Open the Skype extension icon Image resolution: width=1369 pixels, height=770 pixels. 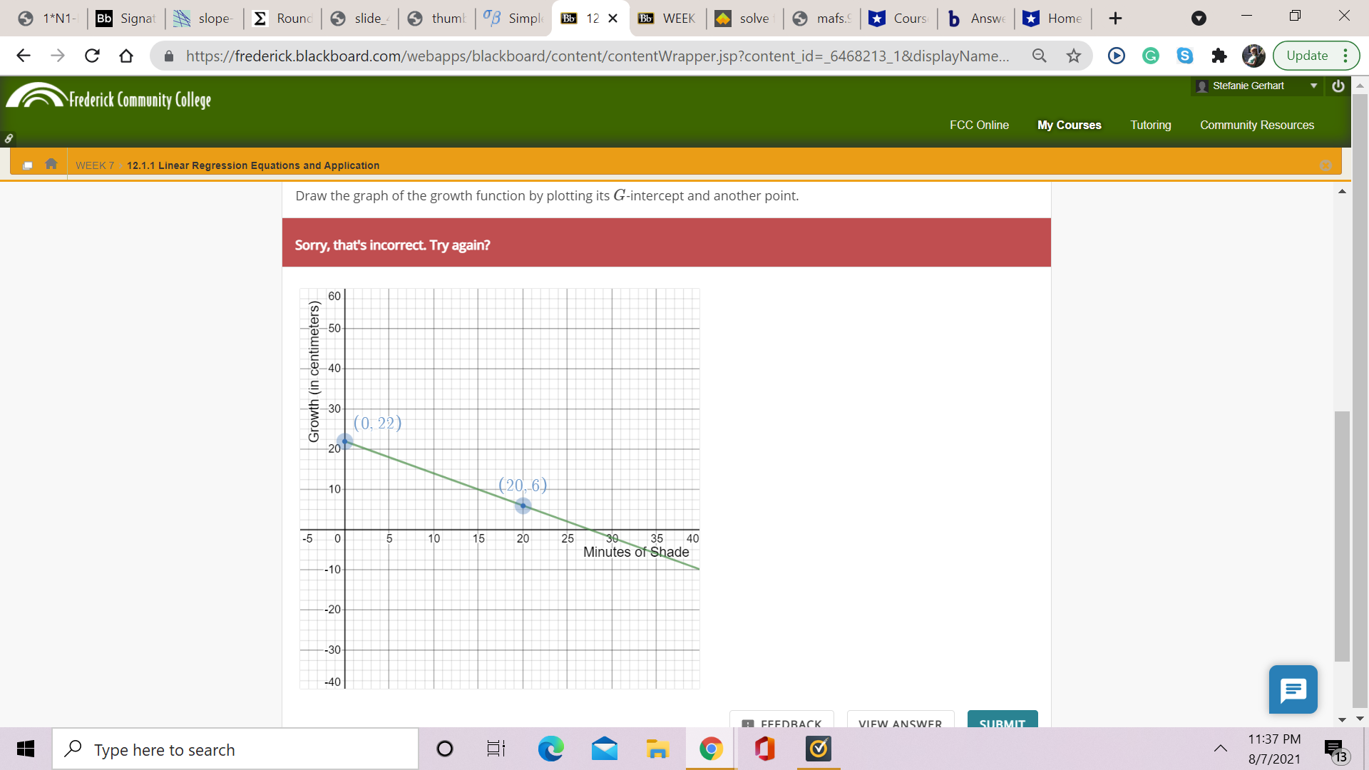click(x=1184, y=56)
